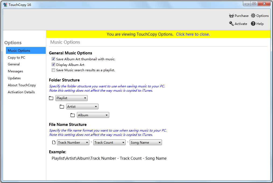The height and width of the screenshot is (183, 273).
Task: Maximize the TouchCopy 16 window
Action: click(x=254, y=4)
